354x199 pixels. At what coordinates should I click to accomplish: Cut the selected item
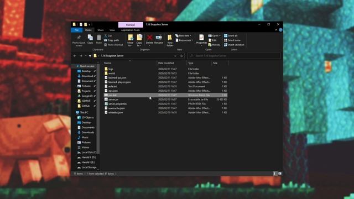click(x=108, y=35)
